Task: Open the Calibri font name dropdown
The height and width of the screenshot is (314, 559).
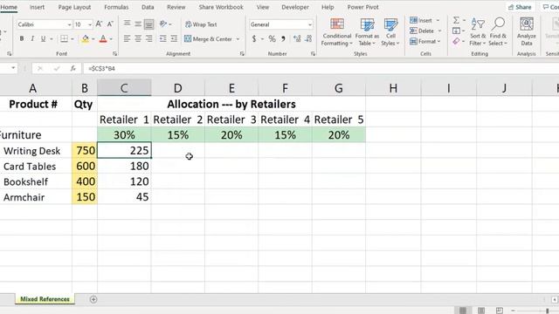Action: (x=69, y=24)
